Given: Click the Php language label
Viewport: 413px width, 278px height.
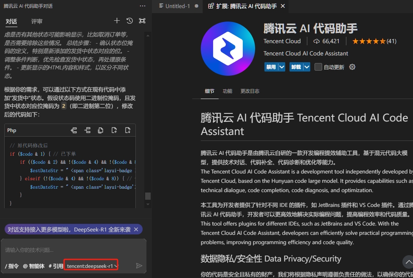Looking at the screenshot, I should pyautogui.click(x=11, y=130).
